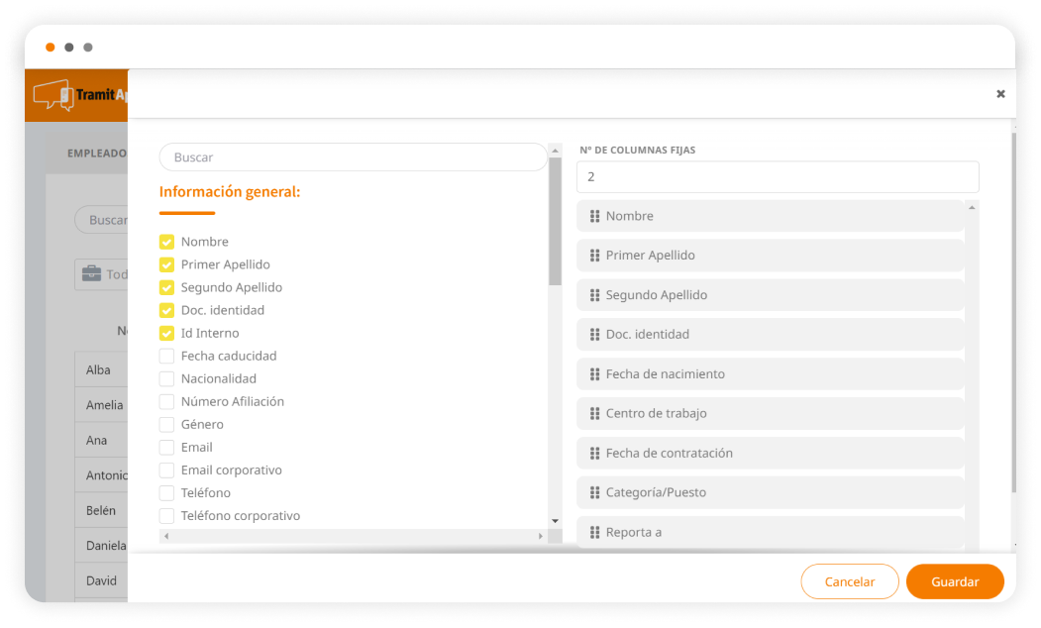Uncheck the Nombre checkbox
Image resolution: width=1041 pixels, height=628 pixels.
click(x=166, y=242)
